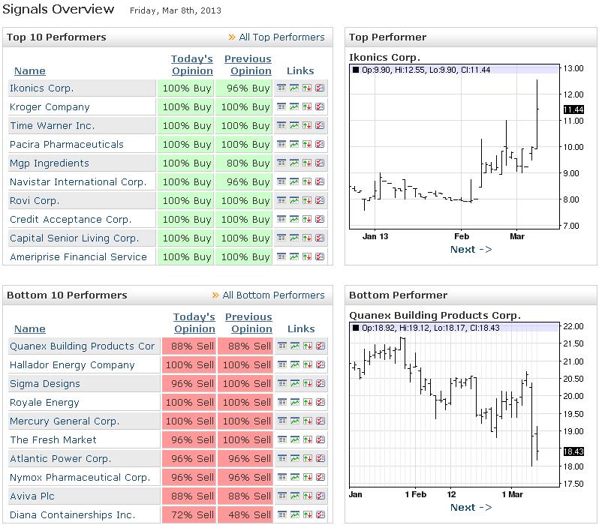The height and width of the screenshot is (525, 599).
Task: Open the Pacira Pharmaceuticals stock link
Action: point(67,144)
